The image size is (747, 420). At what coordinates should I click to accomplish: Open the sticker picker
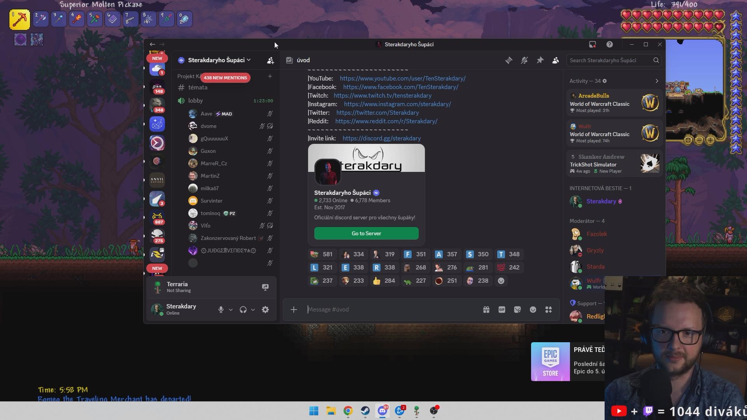(517, 310)
